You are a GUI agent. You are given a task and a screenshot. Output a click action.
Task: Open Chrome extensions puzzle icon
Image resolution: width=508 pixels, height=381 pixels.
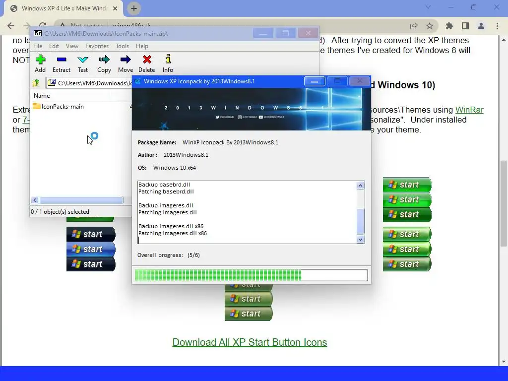point(449,26)
